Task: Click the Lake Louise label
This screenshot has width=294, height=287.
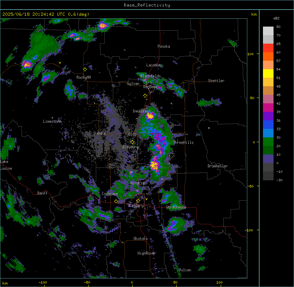Action: click(6, 165)
